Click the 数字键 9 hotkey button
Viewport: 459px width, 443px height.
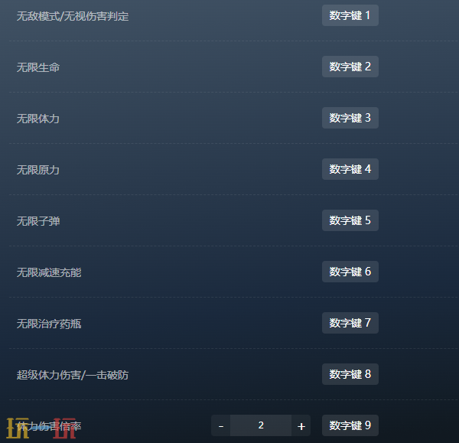click(350, 425)
